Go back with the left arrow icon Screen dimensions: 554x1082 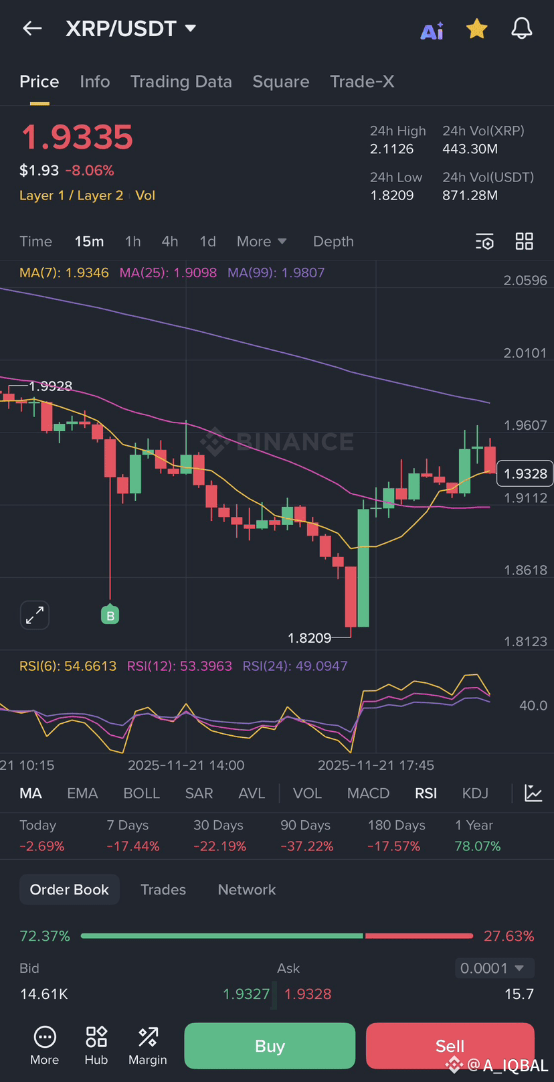(32, 28)
